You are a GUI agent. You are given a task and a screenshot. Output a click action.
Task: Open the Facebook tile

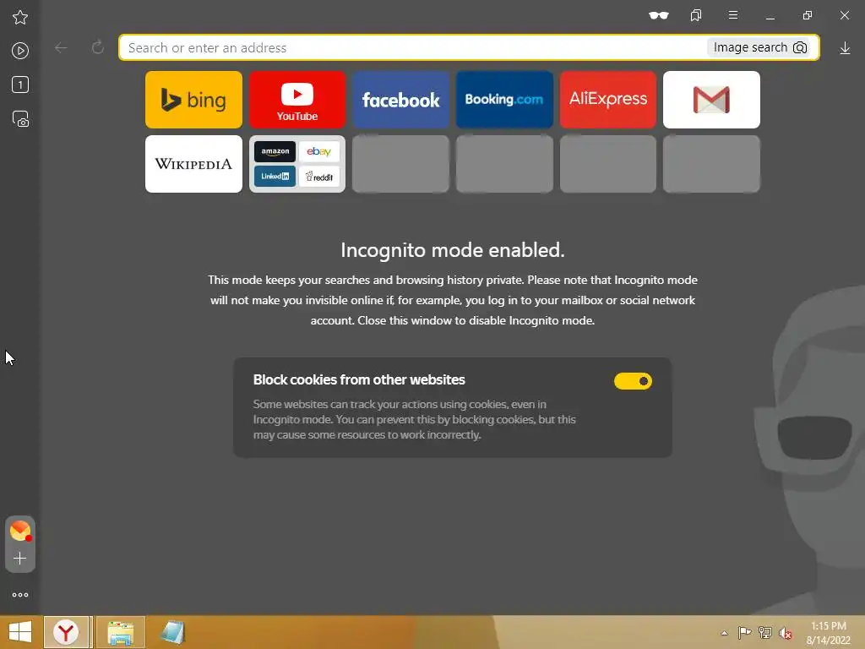[401, 100]
